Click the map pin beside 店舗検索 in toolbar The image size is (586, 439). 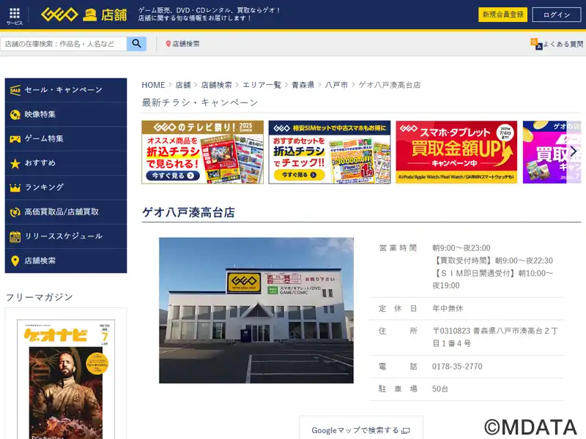[x=168, y=44]
